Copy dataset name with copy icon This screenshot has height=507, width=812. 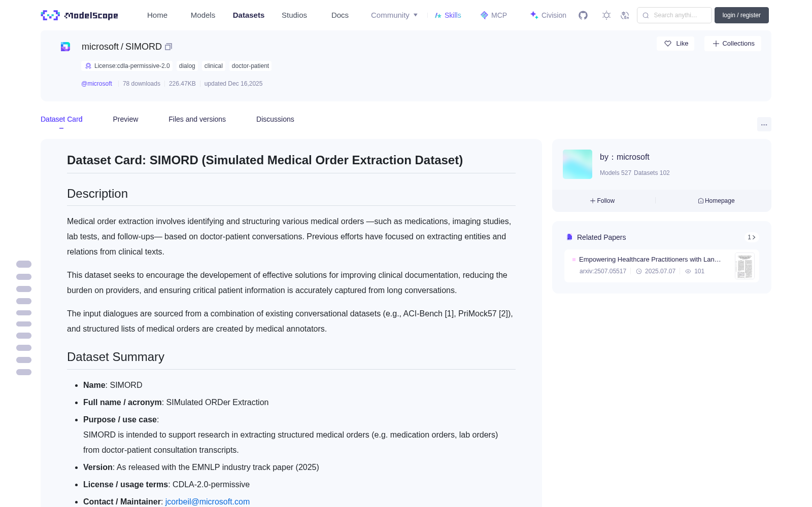click(x=168, y=47)
